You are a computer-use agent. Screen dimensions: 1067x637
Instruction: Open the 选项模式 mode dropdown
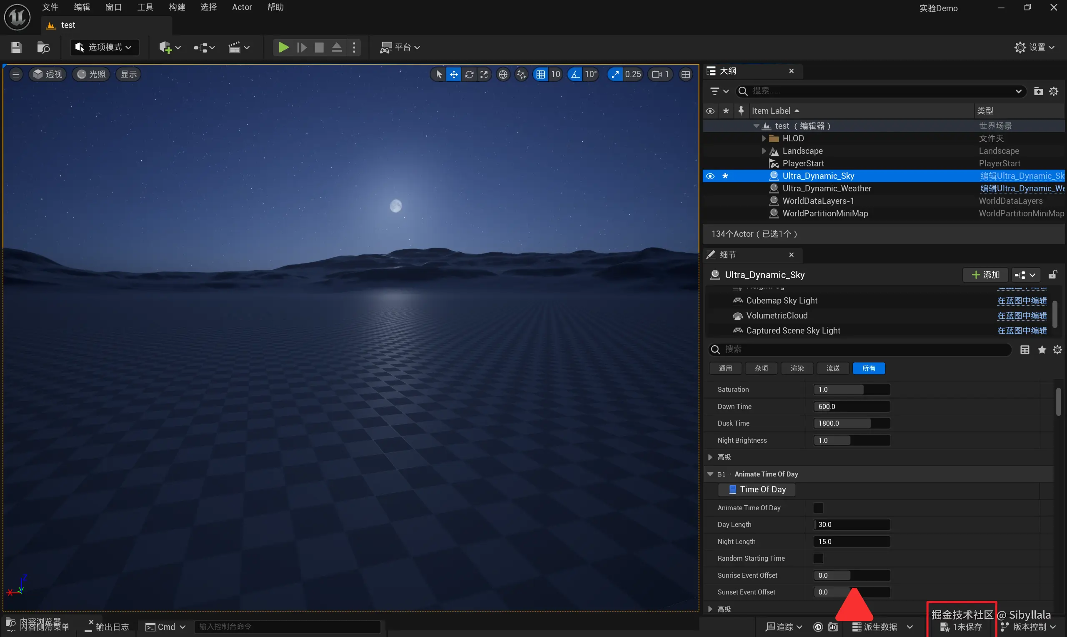(104, 47)
